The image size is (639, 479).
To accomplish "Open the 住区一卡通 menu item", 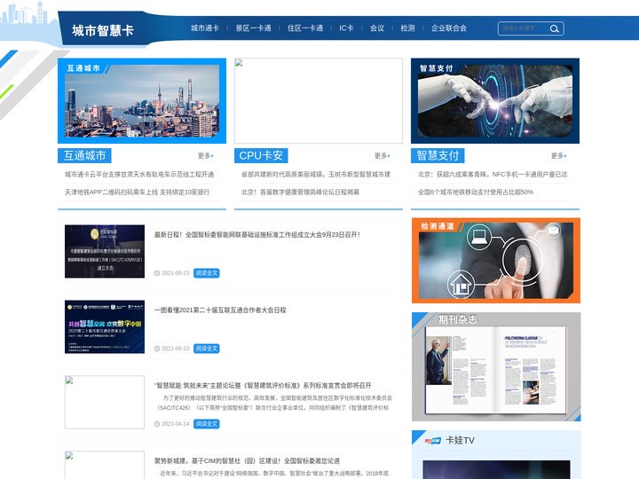I will tap(305, 28).
